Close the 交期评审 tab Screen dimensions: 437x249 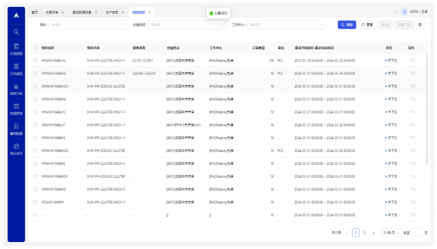tap(63, 12)
